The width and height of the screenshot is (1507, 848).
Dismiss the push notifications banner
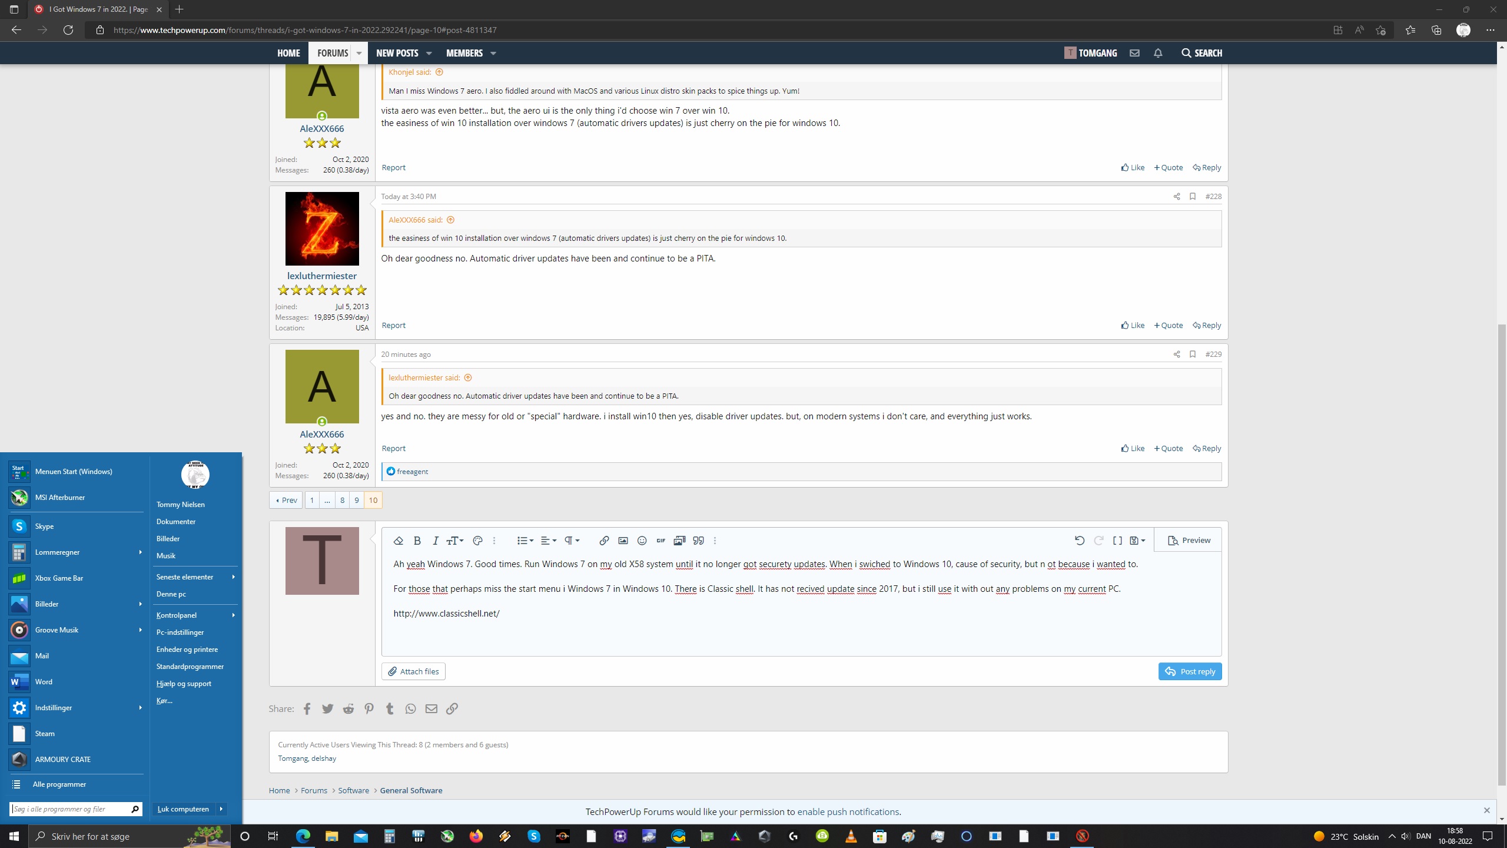tap(1486, 810)
